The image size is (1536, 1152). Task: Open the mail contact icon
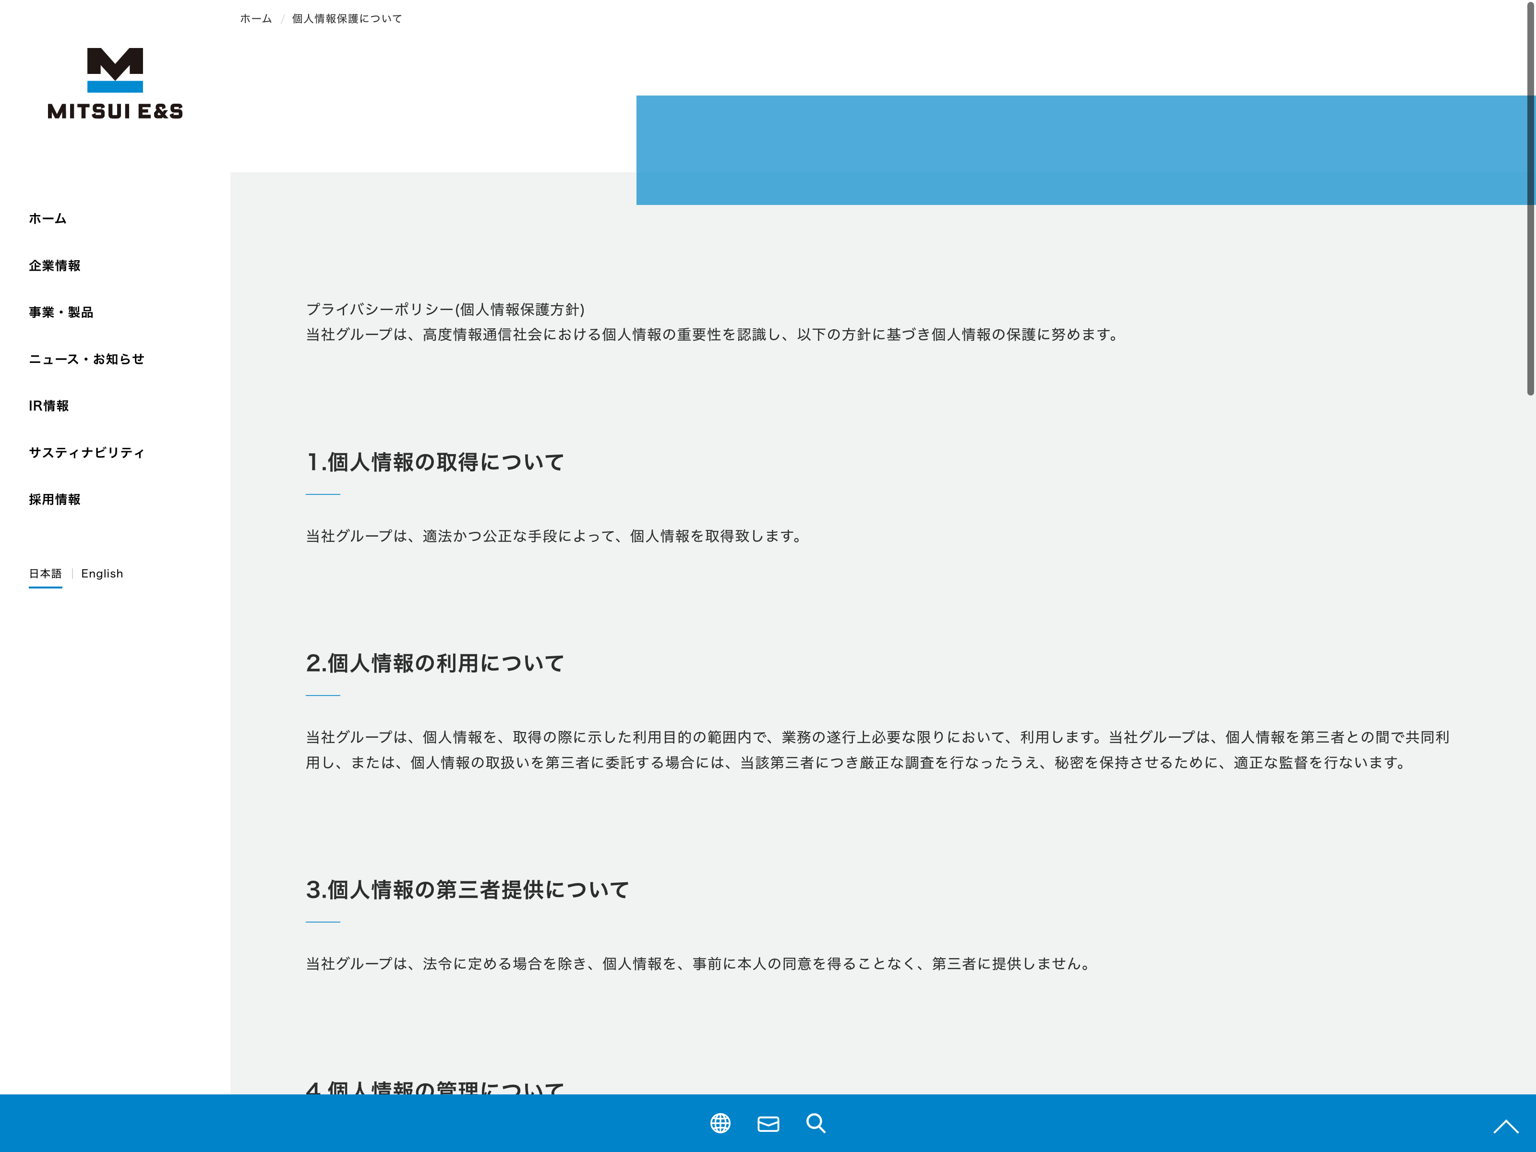point(768,1124)
